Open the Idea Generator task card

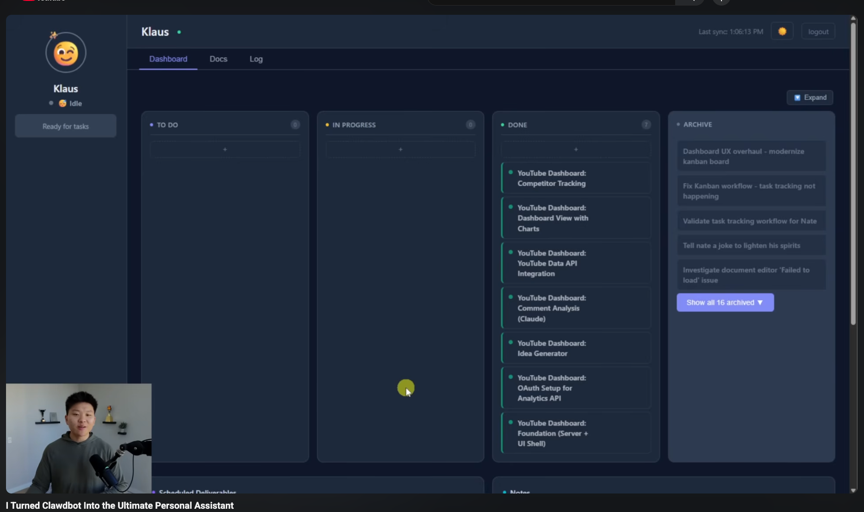[576, 348]
